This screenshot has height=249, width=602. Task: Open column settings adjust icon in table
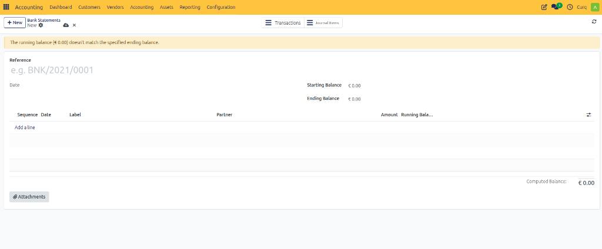click(588, 115)
